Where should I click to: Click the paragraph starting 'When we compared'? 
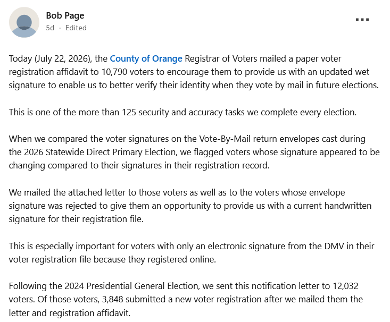[194, 152]
